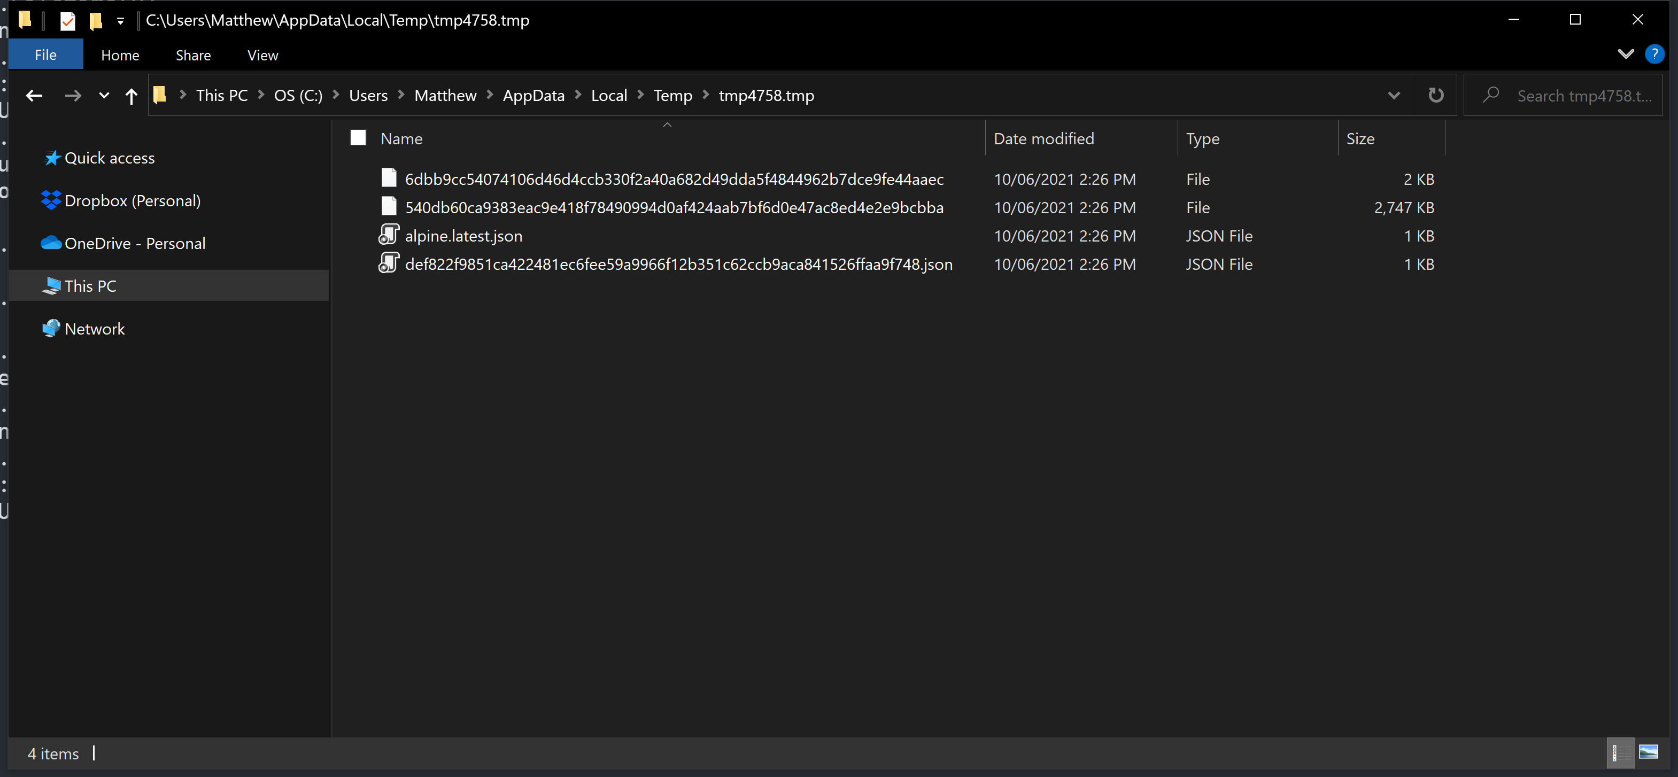Open the address bar history dropdown
Viewport: 1678px width, 777px height.
point(1393,95)
